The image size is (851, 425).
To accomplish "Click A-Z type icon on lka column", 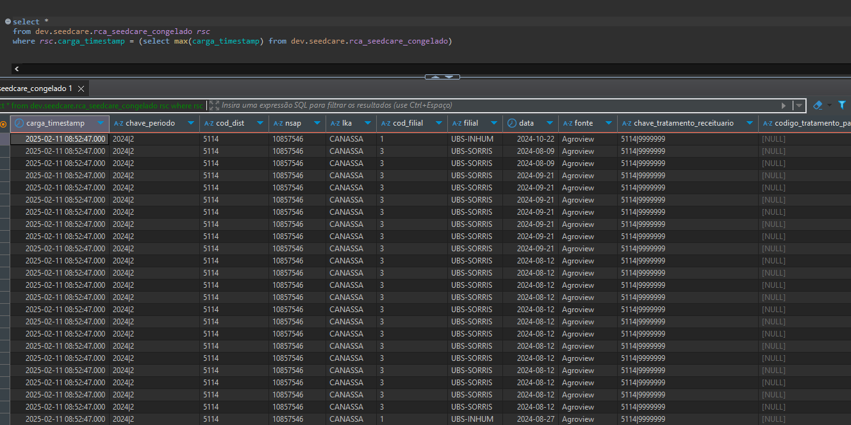I will pos(335,123).
